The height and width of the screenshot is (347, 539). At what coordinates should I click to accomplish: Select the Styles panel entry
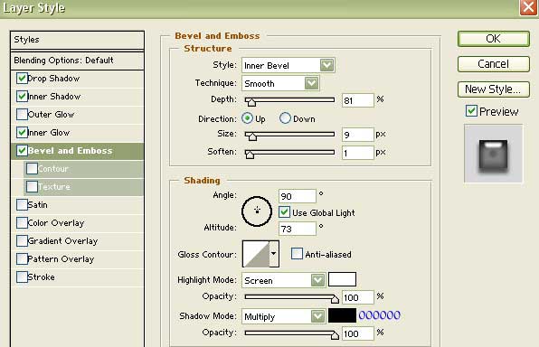point(78,40)
